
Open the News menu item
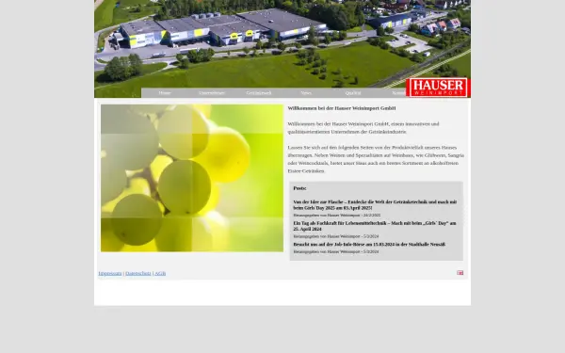click(x=306, y=93)
